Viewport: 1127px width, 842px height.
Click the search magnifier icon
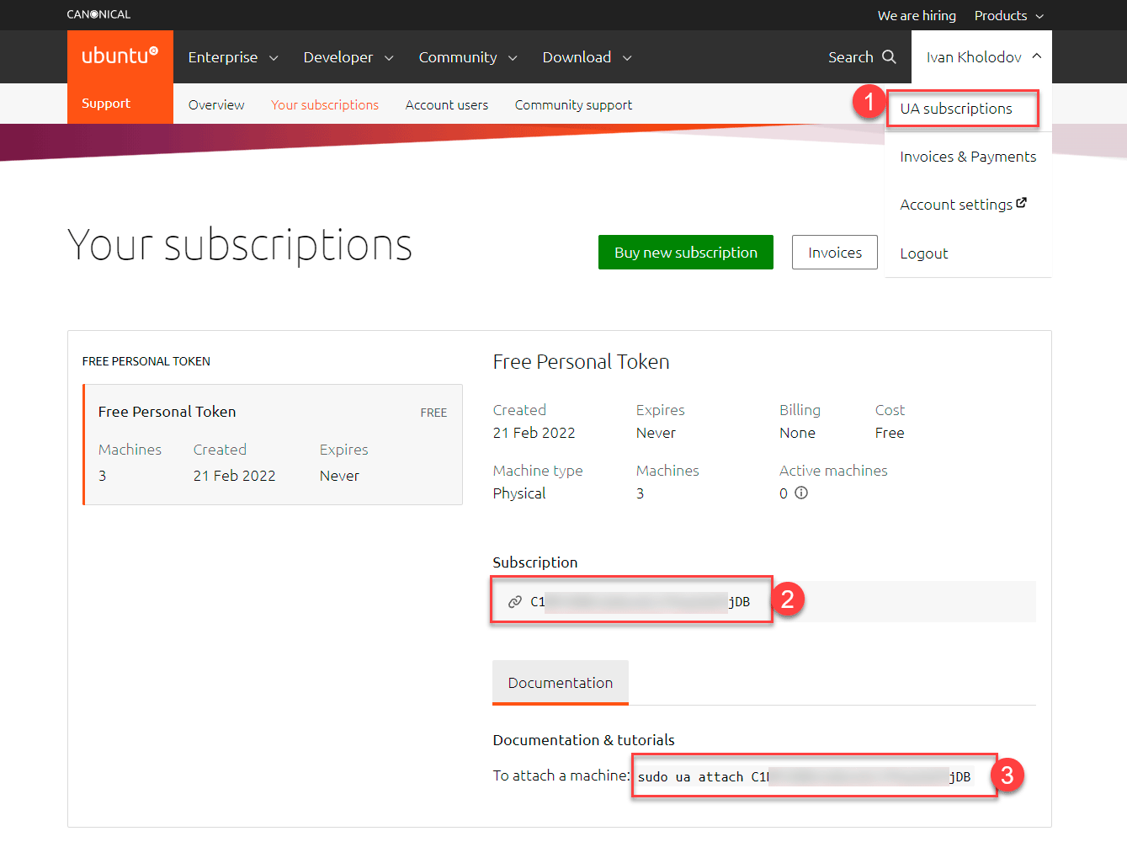click(x=889, y=56)
